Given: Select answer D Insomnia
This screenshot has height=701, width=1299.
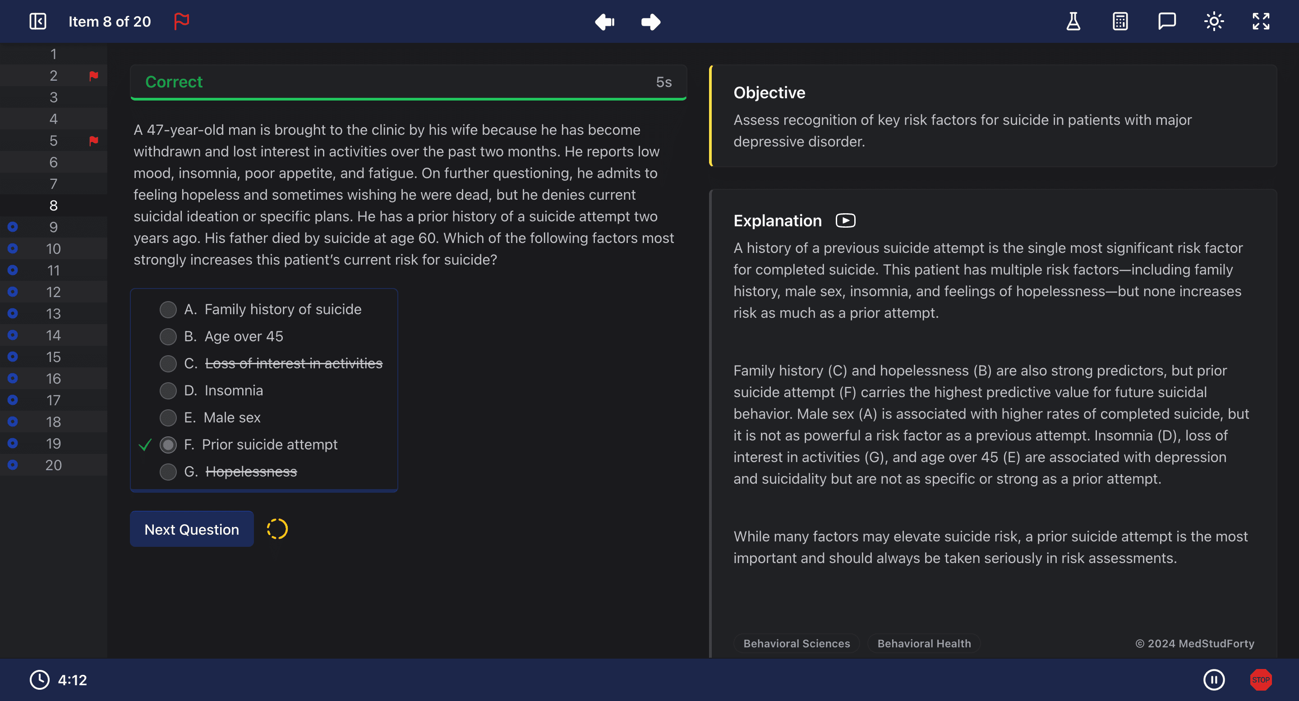Looking at the screenshot, I should click(x=168, y=390).
